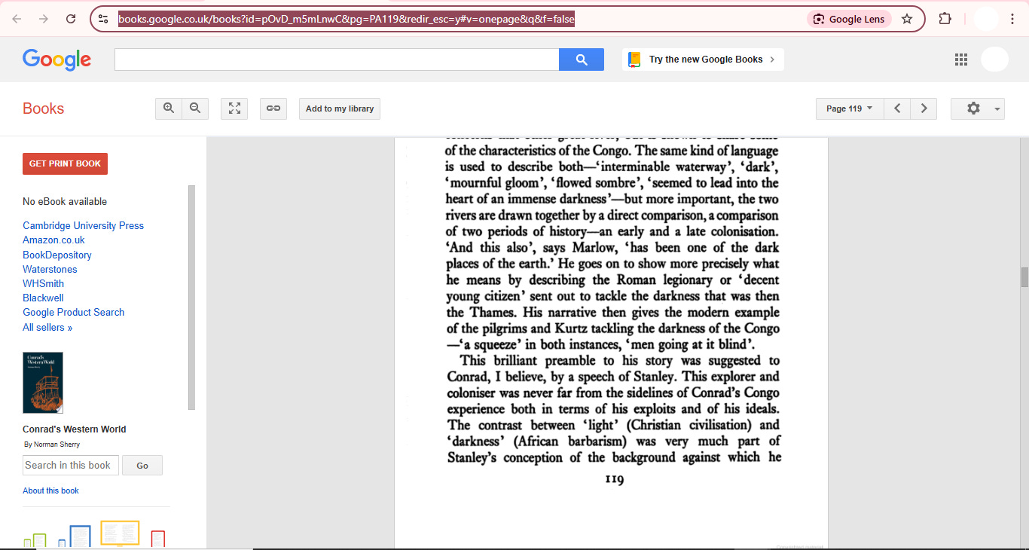Viewport: 1029px width, 550px height.
Task: Go to previous page arrow
Action: coord(897,108)
